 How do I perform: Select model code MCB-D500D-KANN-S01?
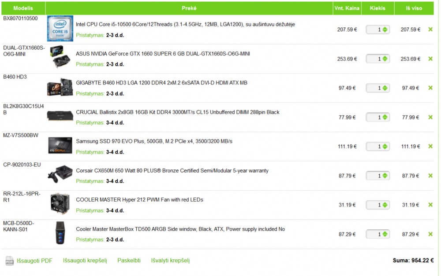tap(19, 226)
